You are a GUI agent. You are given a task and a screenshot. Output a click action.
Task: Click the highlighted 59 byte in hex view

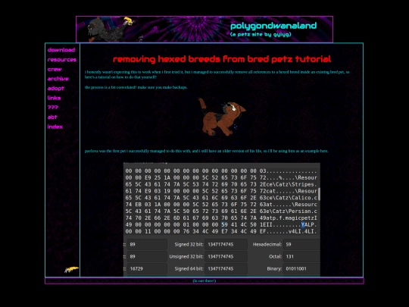pos(224,225)
